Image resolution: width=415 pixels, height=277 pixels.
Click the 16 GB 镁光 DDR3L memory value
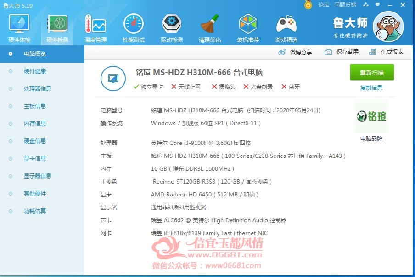pyautogui.click(x=192, y=169)
